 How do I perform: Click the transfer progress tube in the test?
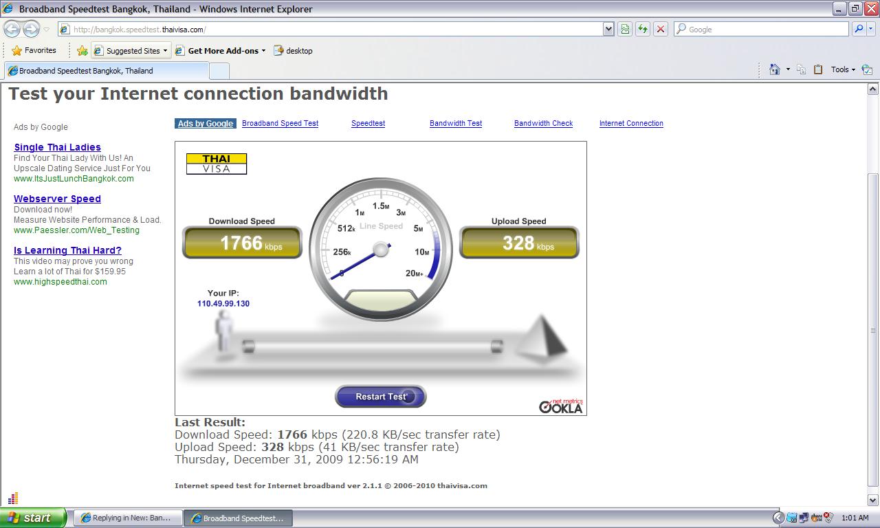coord(374,346)
